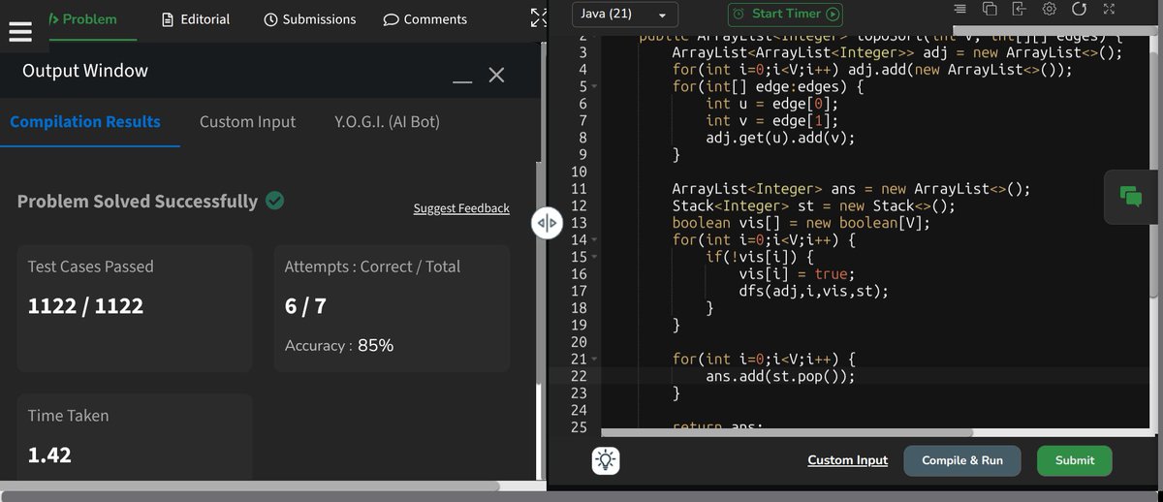Click the Time Taken label
1163x502 pixels.
[x=68, y=416]
